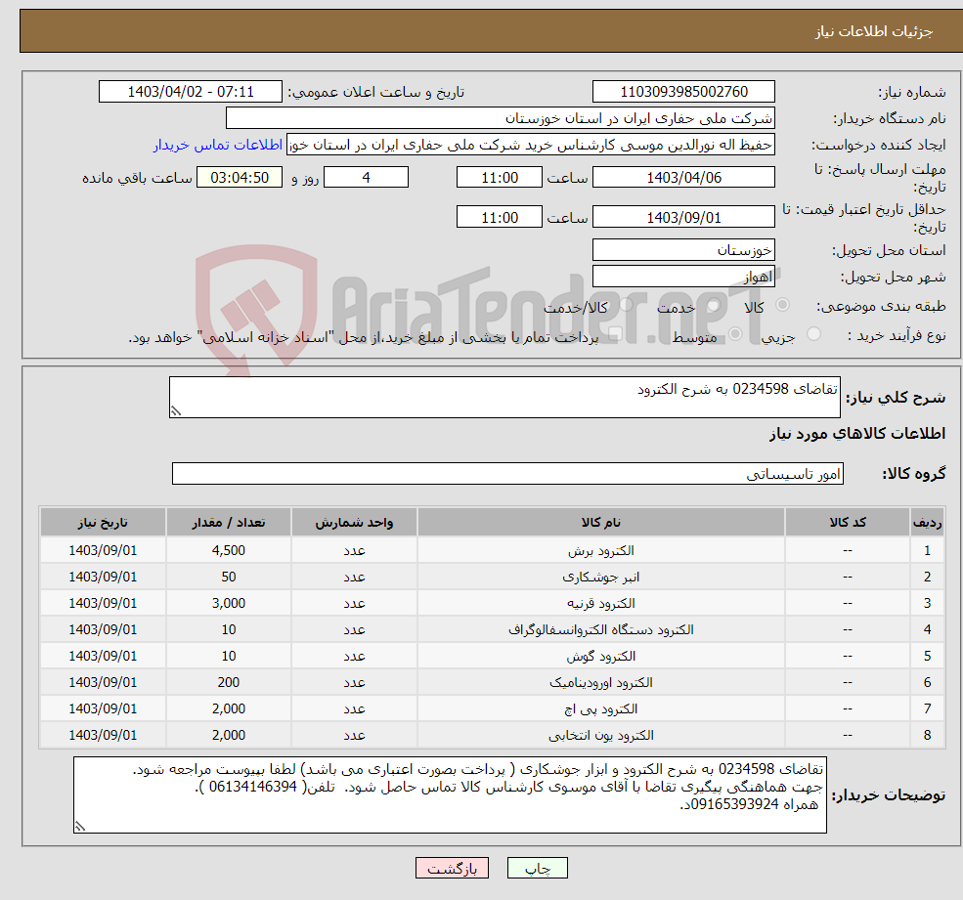Viewport: 963px width, 900px height.
Task: Click the request creator field
Action: pyautogui.click(x=531, y=145)
